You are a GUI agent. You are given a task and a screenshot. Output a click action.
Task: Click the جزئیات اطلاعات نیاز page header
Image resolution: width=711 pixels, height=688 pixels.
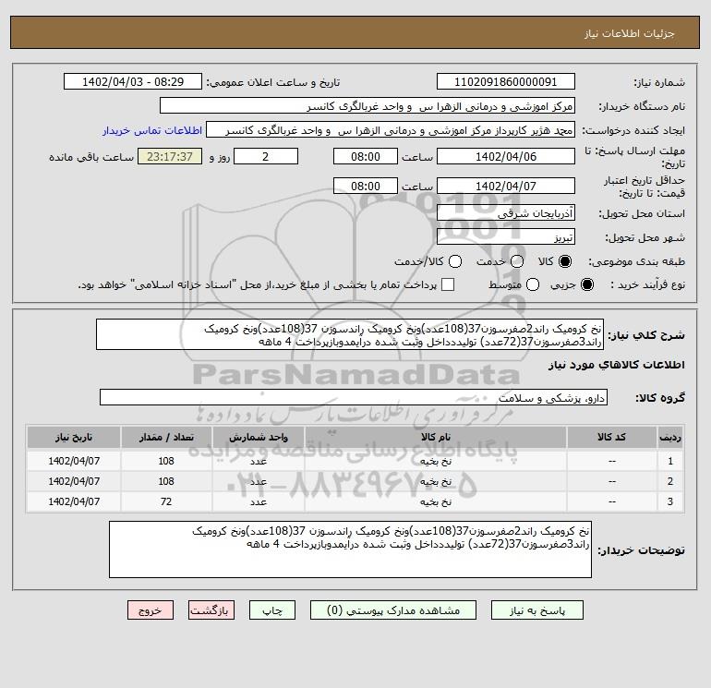629,33
